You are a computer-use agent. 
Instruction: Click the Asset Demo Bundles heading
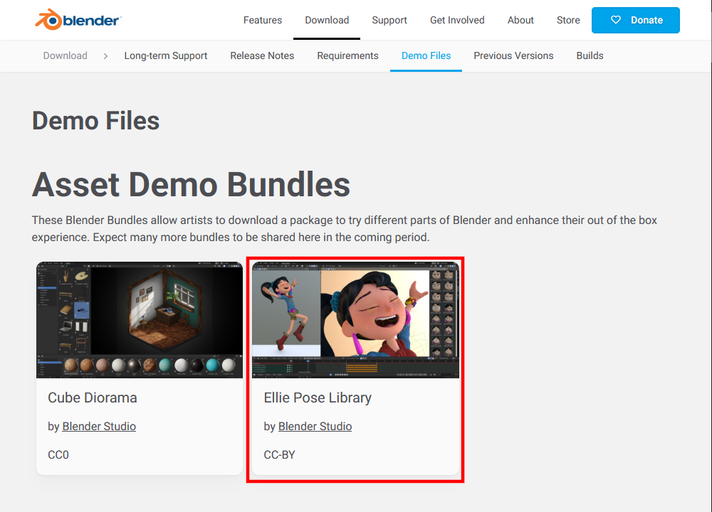[191, 185]
